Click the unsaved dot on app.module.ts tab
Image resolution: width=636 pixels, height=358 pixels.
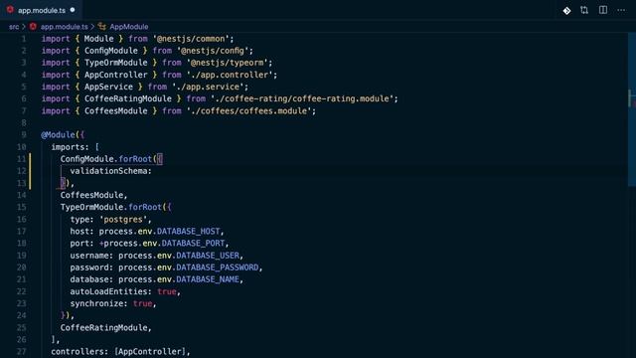[73, 10]
